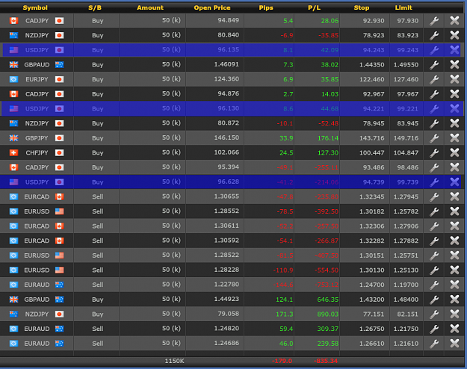
Task: Select the GBPJPY symbol name
Action: click(37, 138)
